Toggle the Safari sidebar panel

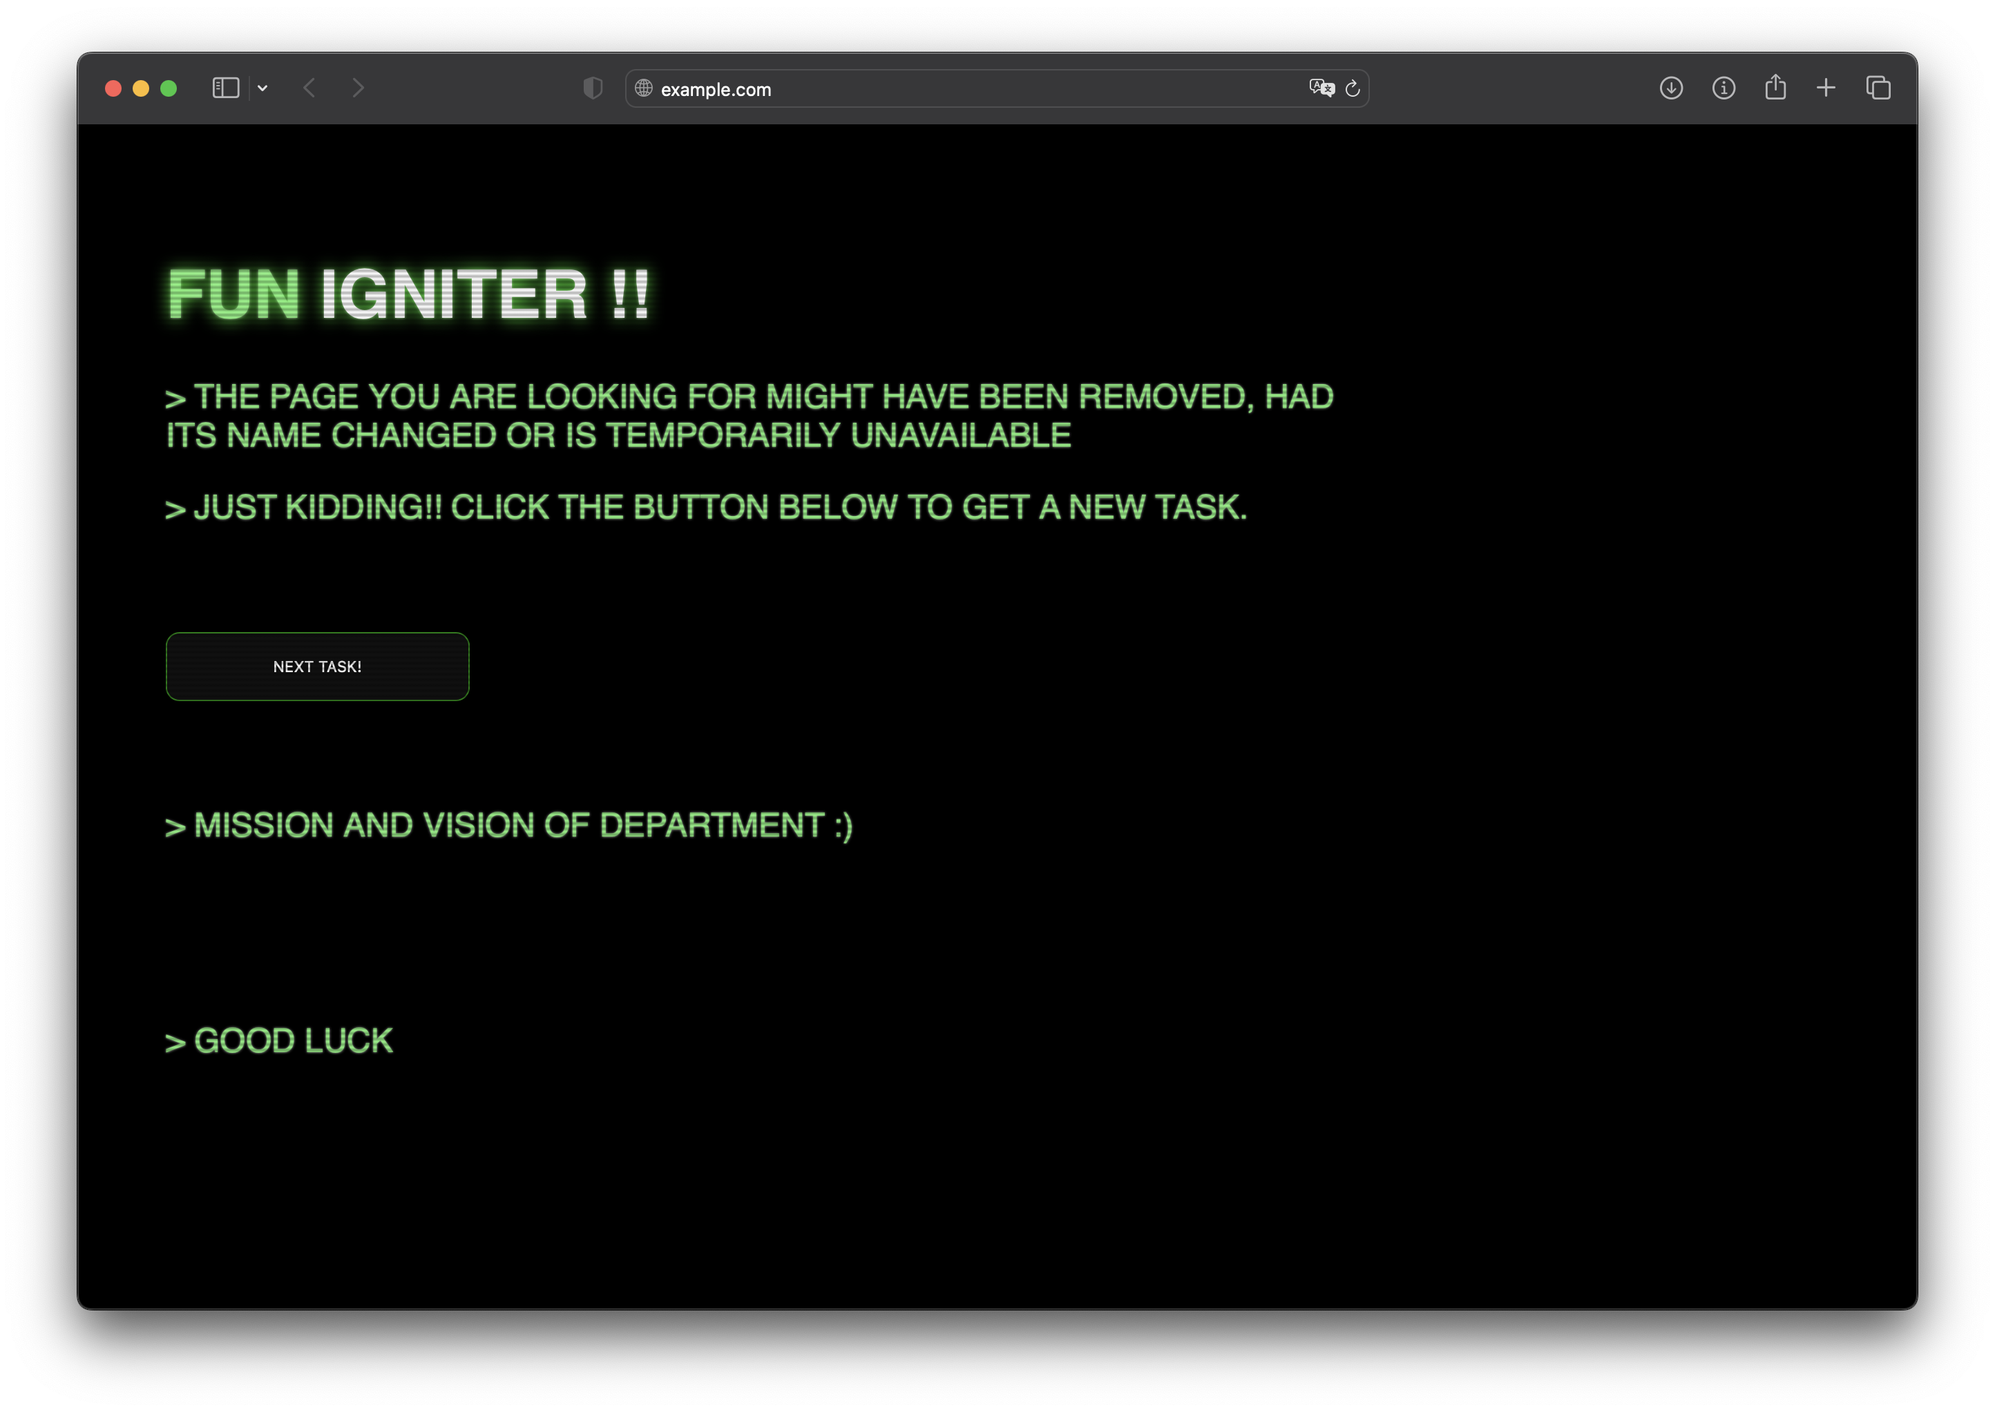click(x=225, y=88)
